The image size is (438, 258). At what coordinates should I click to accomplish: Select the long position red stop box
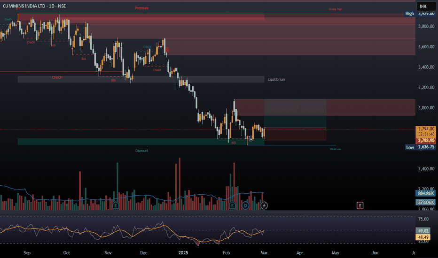click(x=295, y=135)
